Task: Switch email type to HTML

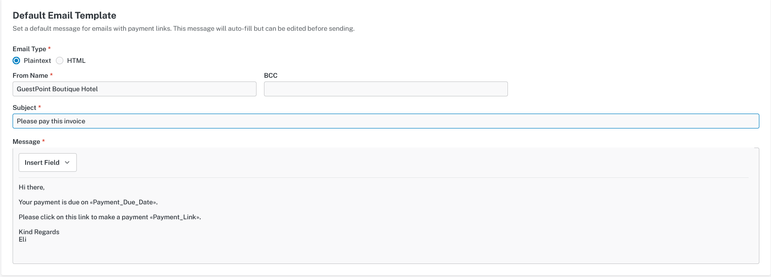Action: [60, 61]
